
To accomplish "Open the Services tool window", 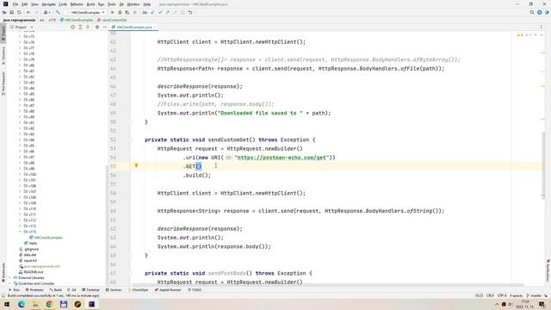I will point(114,290).
